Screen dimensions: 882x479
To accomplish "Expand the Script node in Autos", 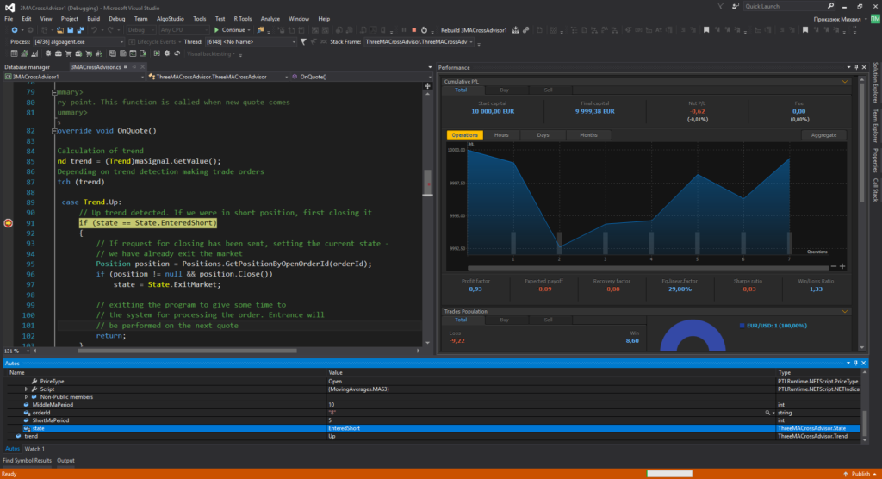I will point(27,389).
